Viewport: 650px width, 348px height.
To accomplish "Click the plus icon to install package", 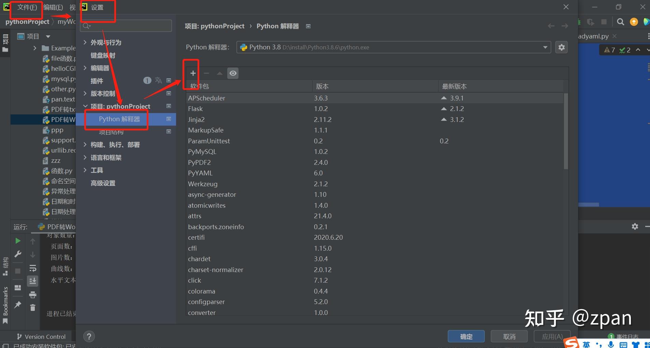I will point(193,73).
